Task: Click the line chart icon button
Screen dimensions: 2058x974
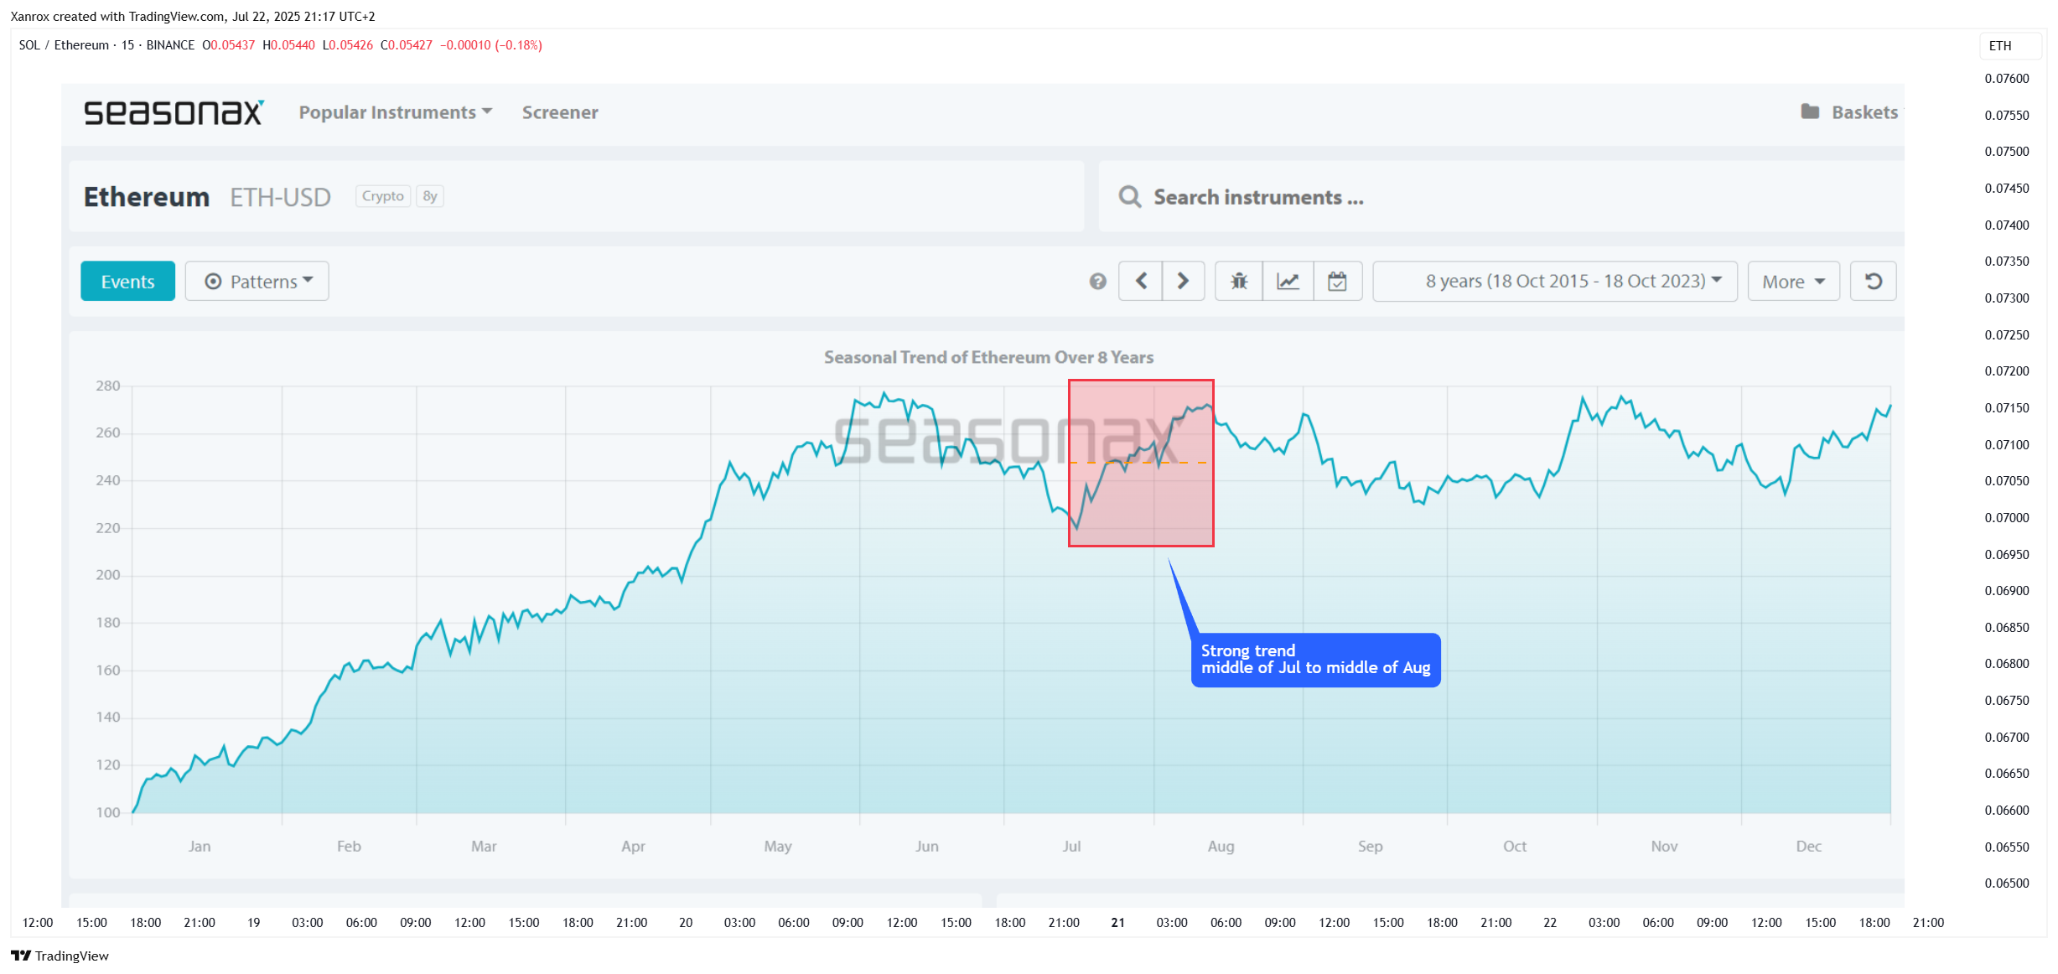Action: coord(1288,281)
